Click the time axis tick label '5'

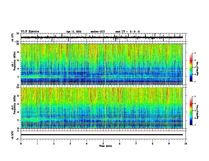pyautogui.click(x=103, y=144)
